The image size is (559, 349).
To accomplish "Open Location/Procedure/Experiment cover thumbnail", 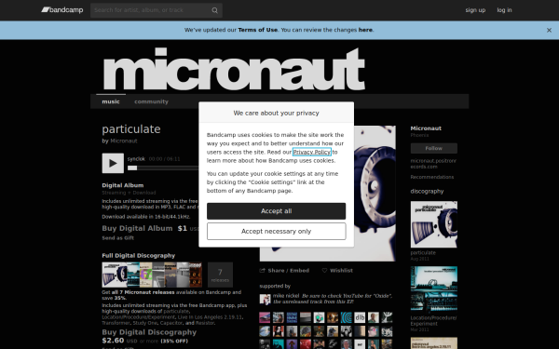I will tap(434, 289).
